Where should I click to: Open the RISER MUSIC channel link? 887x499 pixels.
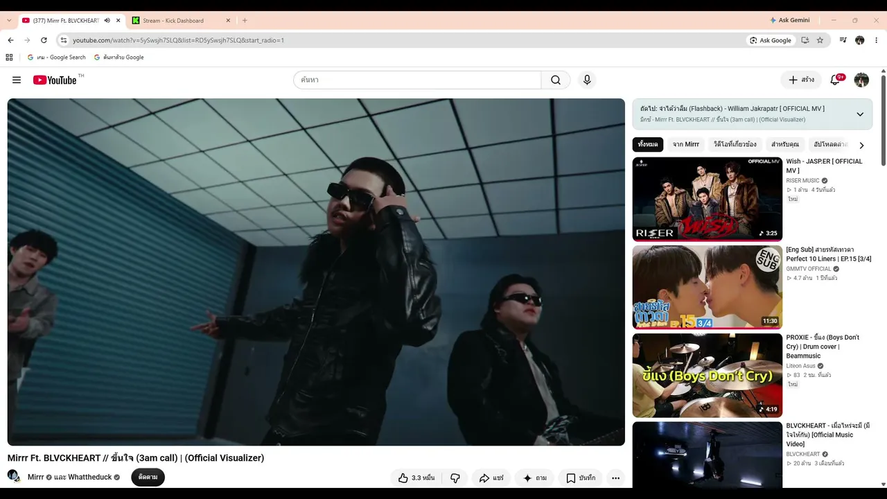(802, 181)
